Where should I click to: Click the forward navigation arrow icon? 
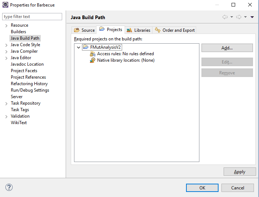pyautogui.click(x=239, y=17)
